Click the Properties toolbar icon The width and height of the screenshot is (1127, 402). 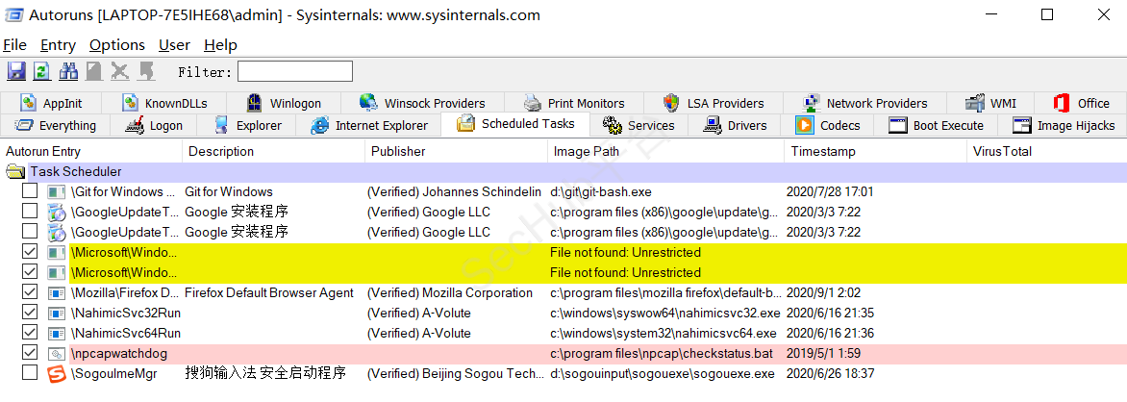click(94, 70)
